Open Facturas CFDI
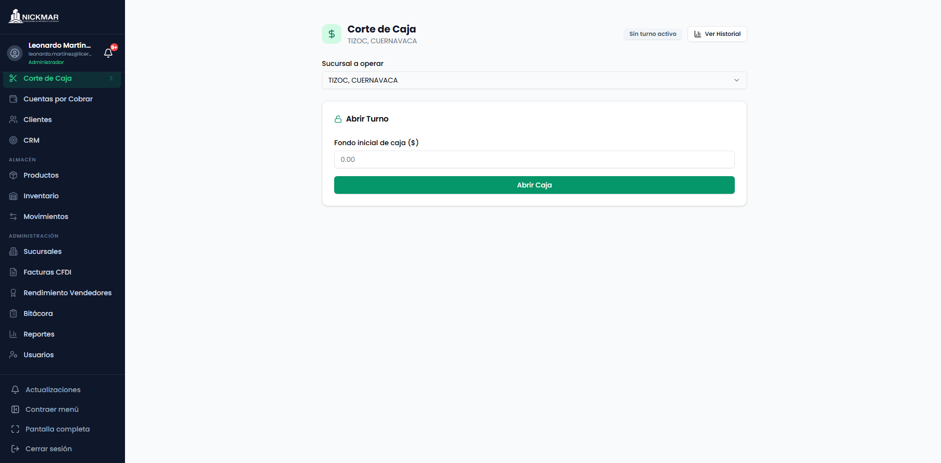This screenshot has height=463, width=941. tap(62, 272)
